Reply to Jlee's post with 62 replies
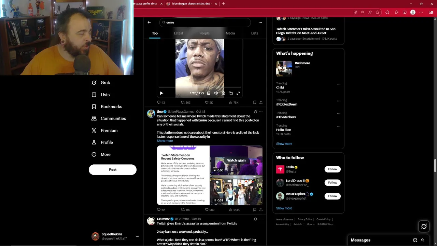The width and height of the screenshot is (437, 246). [161, 210]
